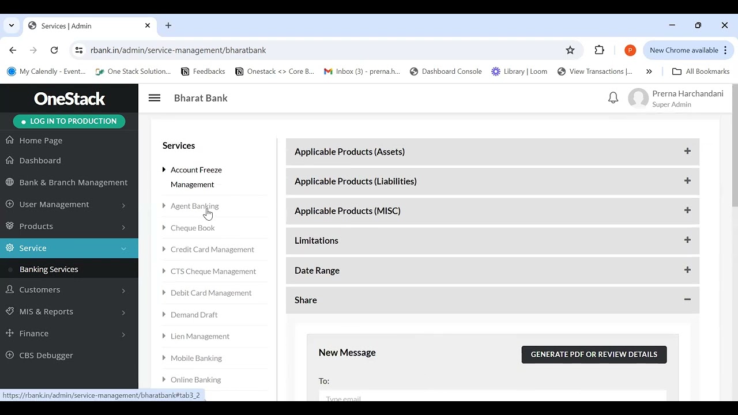Viewport: 738px width, 415px height.
Task: Open the View Transactions bookmark
Action: click(595, 71)
